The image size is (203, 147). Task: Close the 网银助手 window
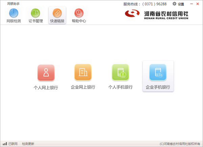pos(198,4)
